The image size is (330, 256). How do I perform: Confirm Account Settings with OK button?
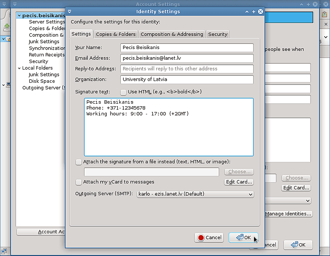click(x=298, y=245)
